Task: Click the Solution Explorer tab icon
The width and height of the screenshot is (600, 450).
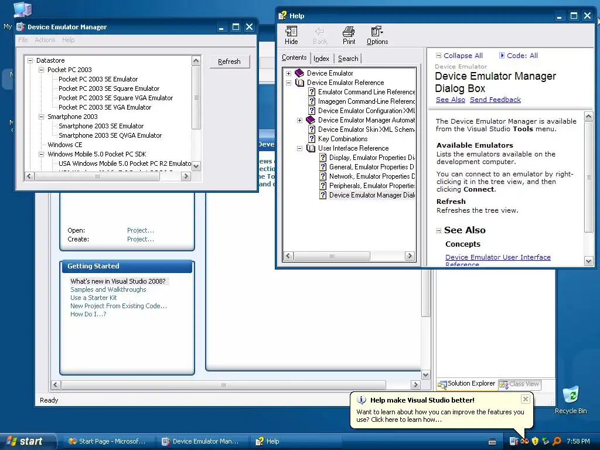Action: [x=442, y=384]
